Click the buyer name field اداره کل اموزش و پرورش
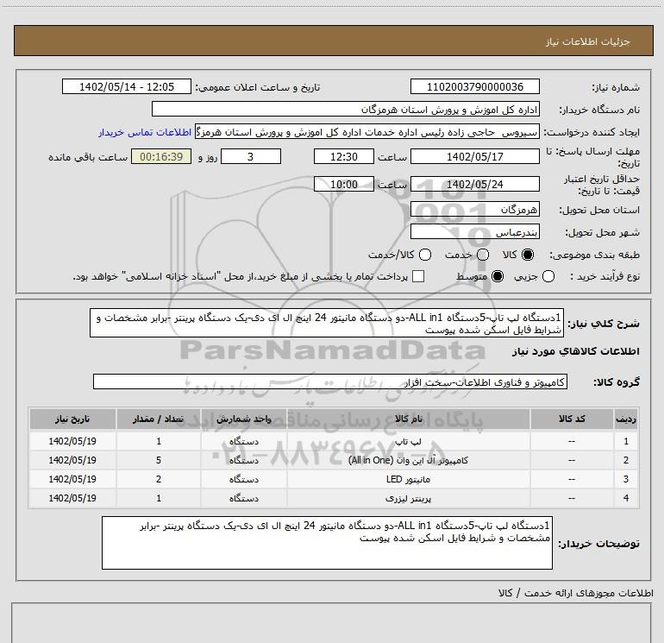Screen dimensions: 664x643 [346, 110]
